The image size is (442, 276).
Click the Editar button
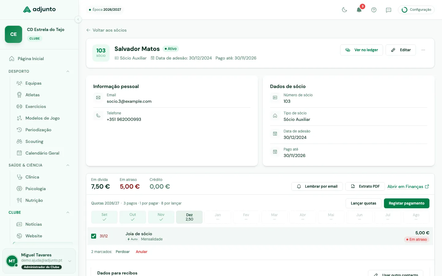click(x=401, y=50)
